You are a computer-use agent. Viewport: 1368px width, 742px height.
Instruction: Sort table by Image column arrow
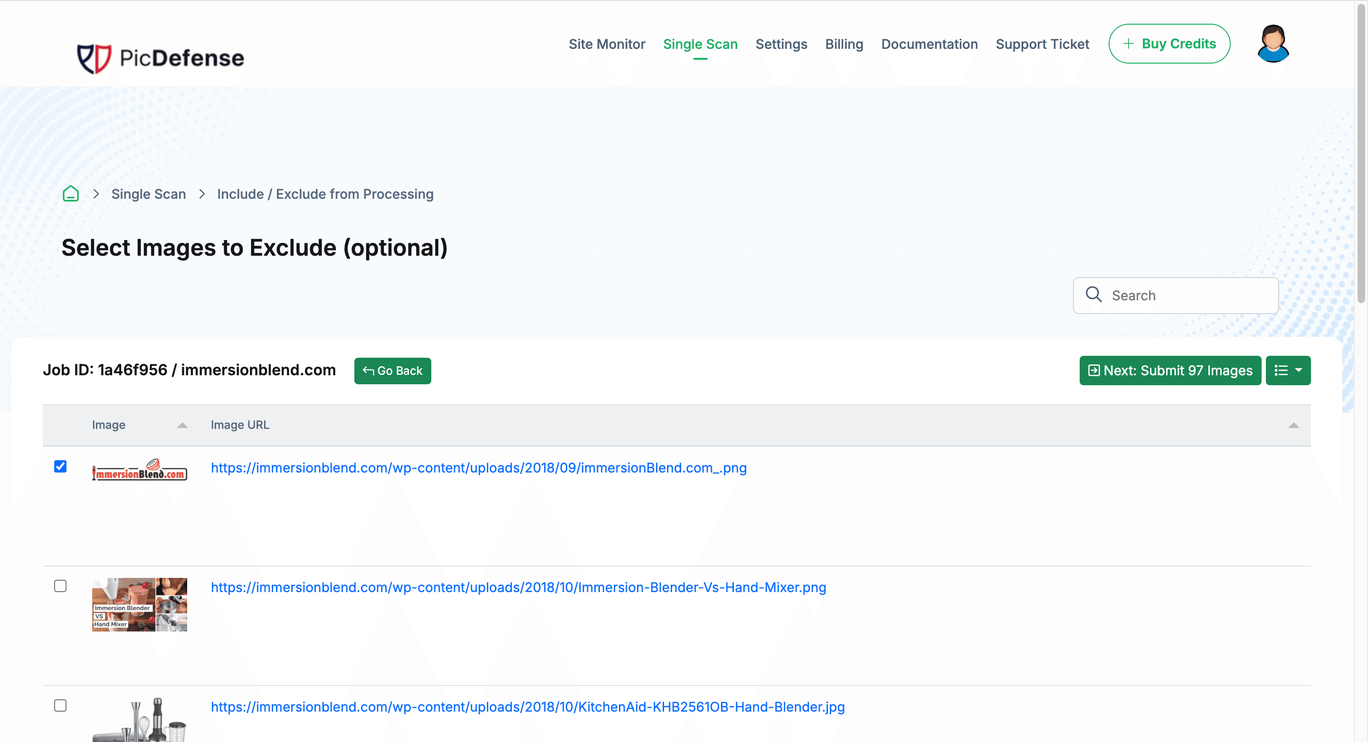point(182,425)
